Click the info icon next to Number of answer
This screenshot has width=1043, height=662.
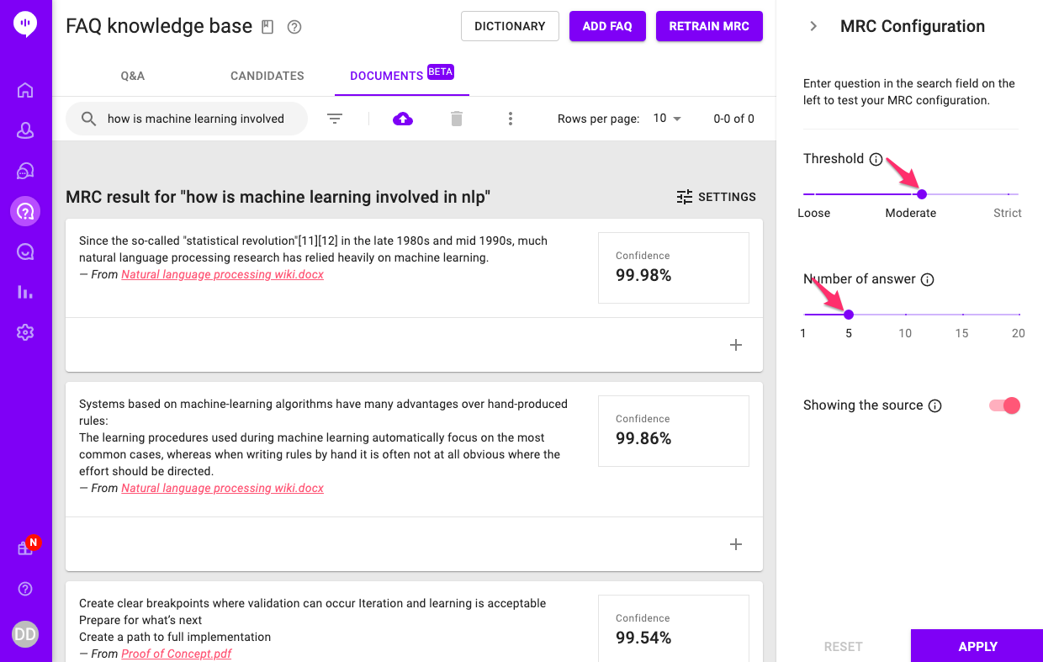(928, 279)
